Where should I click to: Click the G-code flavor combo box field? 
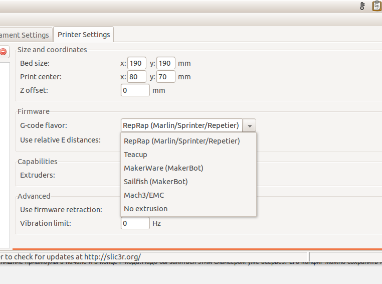(x=181, y=125)
